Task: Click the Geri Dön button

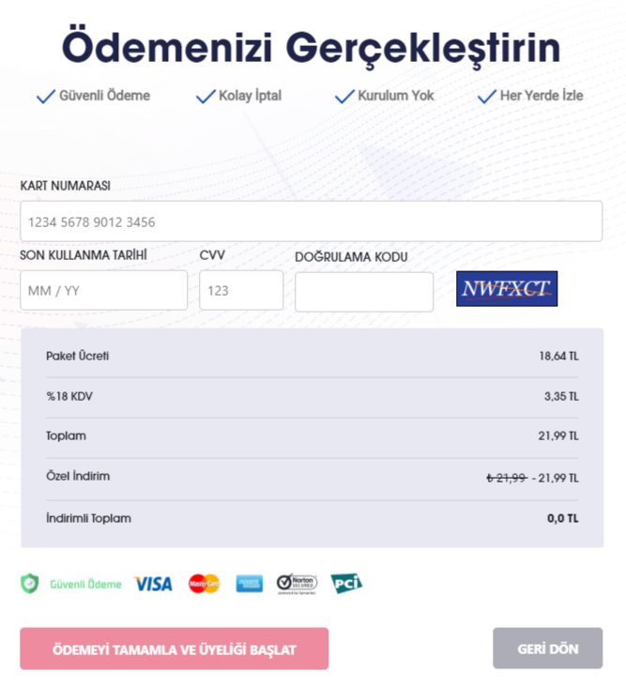Action: 547,649
